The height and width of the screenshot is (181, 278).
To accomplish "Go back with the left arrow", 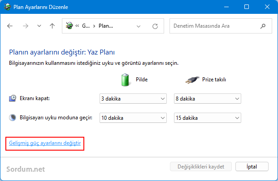I will pos(10,26).
